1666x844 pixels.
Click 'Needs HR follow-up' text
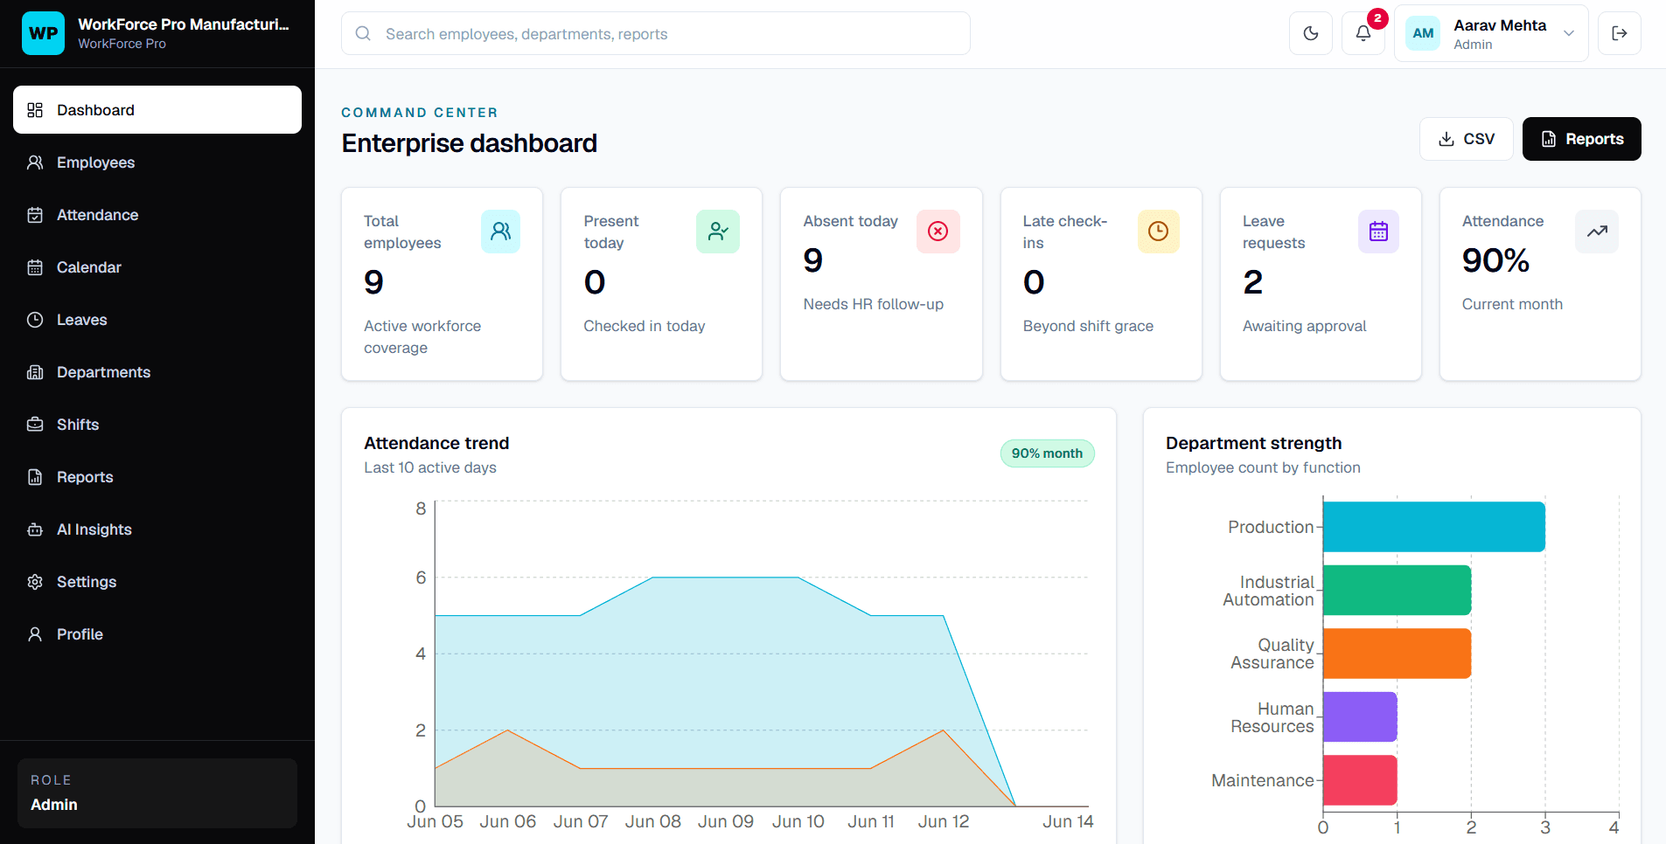874,304
